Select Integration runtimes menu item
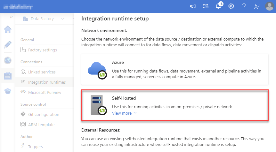Screen dimensions: 276x152 coord(47,82)
